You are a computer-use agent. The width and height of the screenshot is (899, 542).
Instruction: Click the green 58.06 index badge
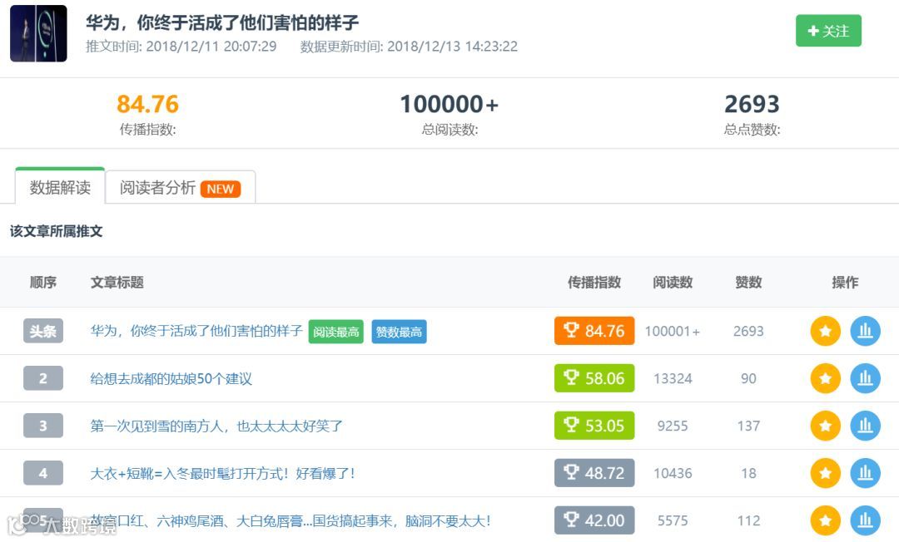coord(594,378)
